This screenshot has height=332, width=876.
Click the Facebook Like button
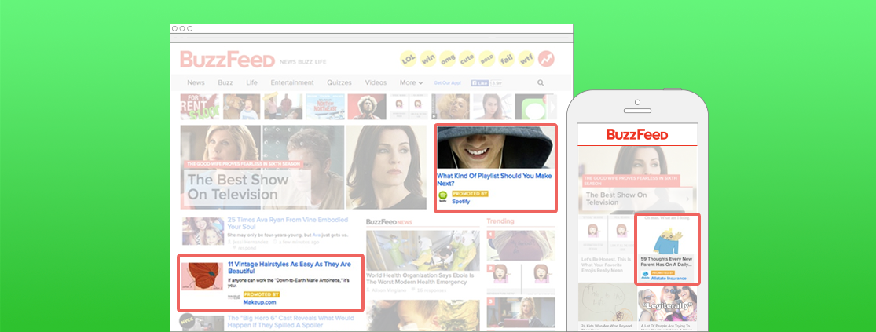(480, 82)
